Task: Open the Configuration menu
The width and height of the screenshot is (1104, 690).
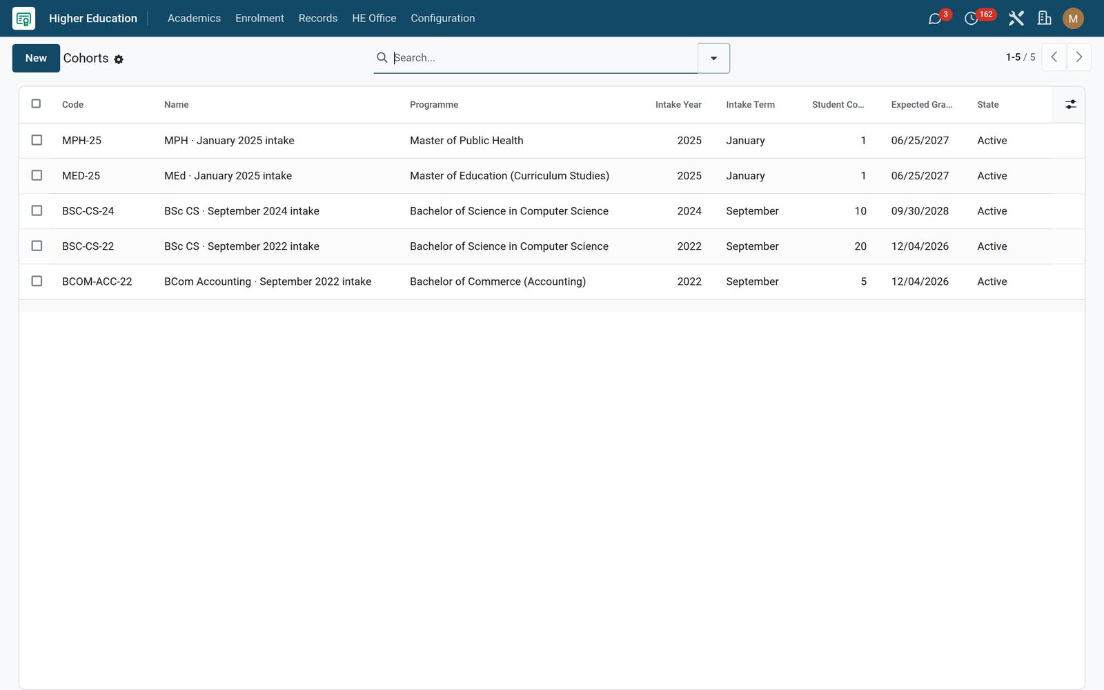Action: point(442,19)
